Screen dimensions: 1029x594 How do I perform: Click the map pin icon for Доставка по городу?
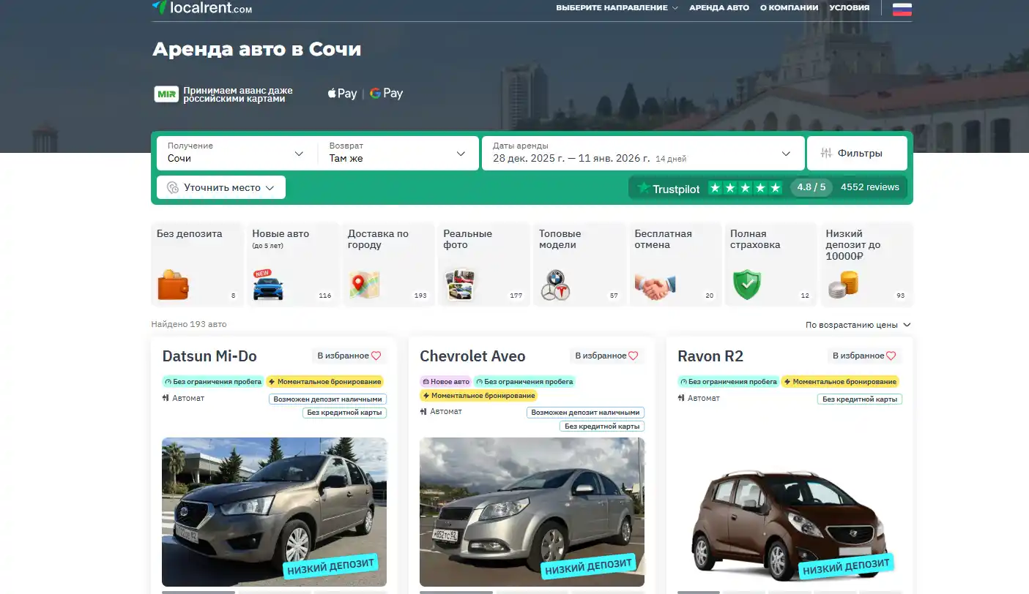[364, 284]
